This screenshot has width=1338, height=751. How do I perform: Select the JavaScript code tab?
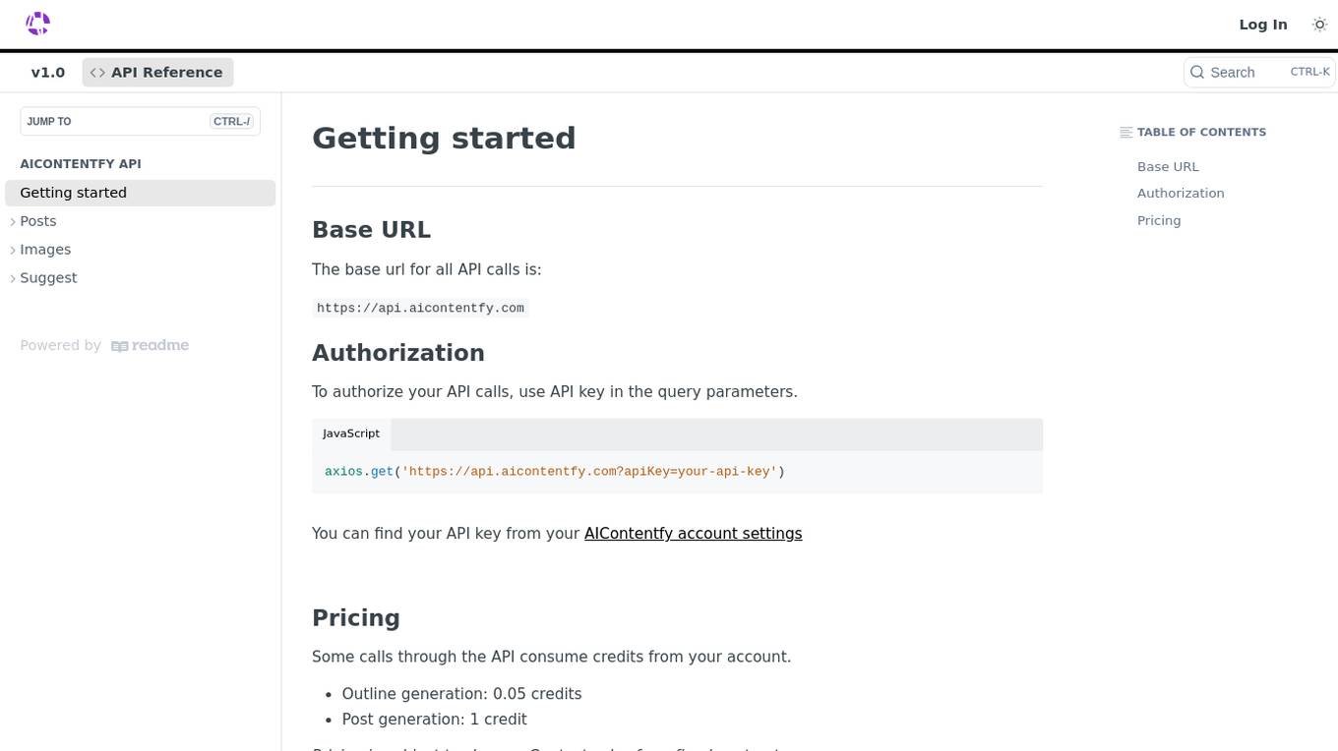[x=351, y=433]
